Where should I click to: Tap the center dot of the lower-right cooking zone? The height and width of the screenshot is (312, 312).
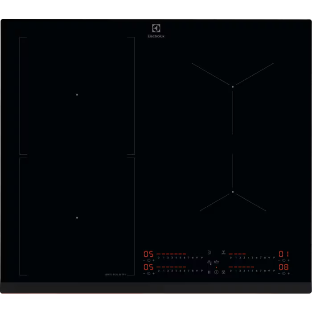tap(233, 192)
